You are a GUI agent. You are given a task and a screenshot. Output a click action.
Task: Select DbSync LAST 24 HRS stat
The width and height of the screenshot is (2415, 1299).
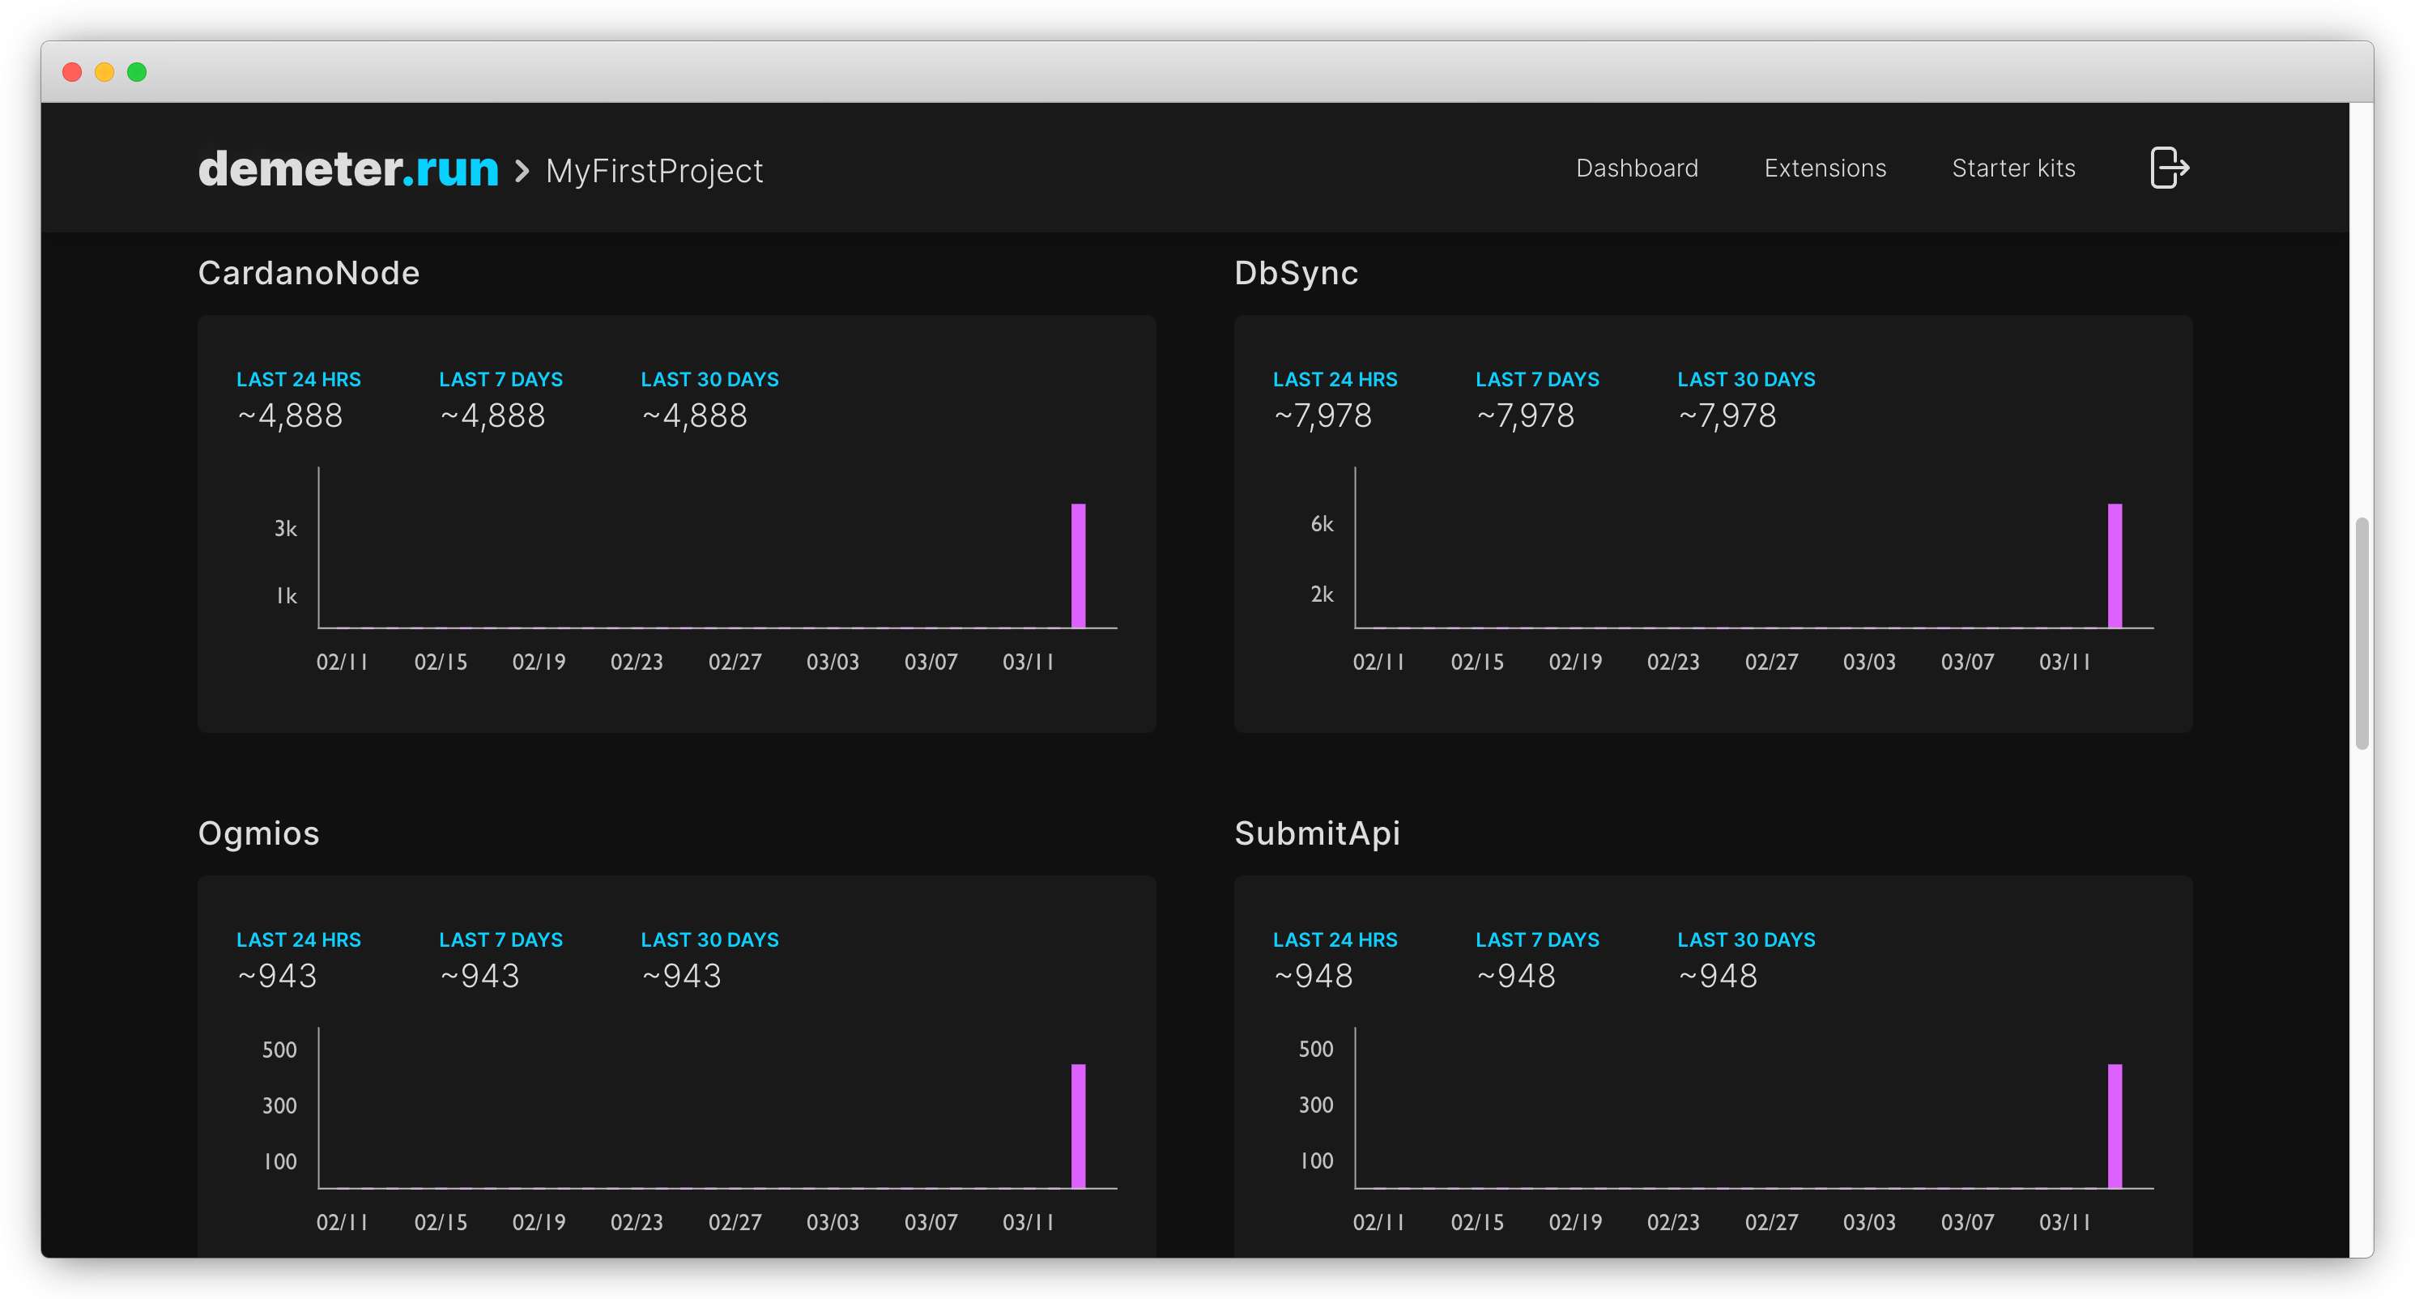(x=1335, y=399)
